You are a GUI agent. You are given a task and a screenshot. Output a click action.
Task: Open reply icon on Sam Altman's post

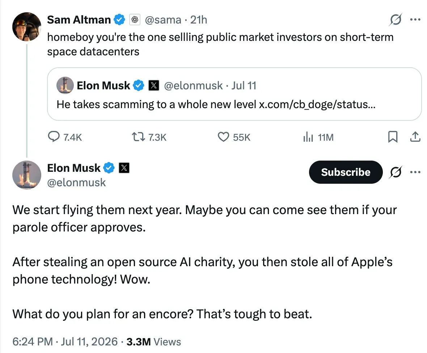click(54, 137)
